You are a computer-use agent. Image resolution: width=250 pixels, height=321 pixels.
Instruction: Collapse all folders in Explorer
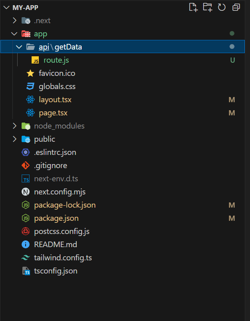pos(236,7)
